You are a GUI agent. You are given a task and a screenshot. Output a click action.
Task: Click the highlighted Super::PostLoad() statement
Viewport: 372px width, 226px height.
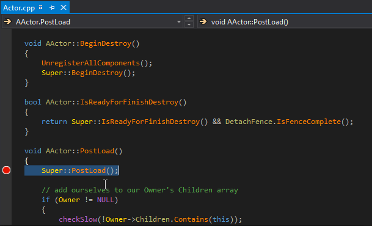click(80, 170)
